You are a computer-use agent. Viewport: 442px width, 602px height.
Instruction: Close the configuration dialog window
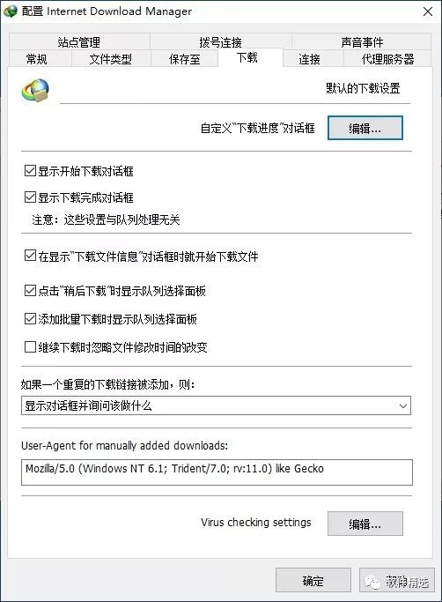coord(428,11)
